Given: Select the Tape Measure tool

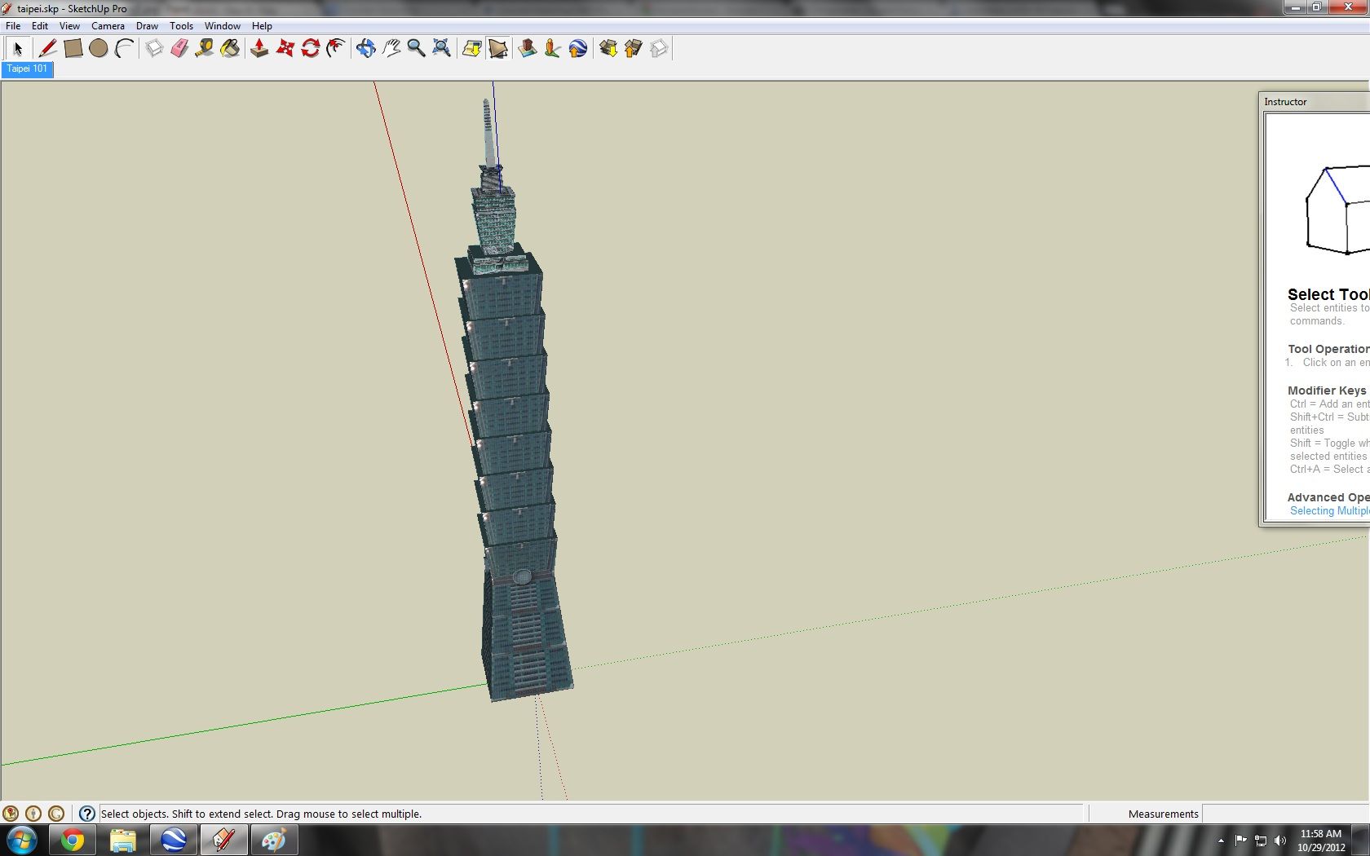Looking at the screenshot, I should (x=205, y=49).
